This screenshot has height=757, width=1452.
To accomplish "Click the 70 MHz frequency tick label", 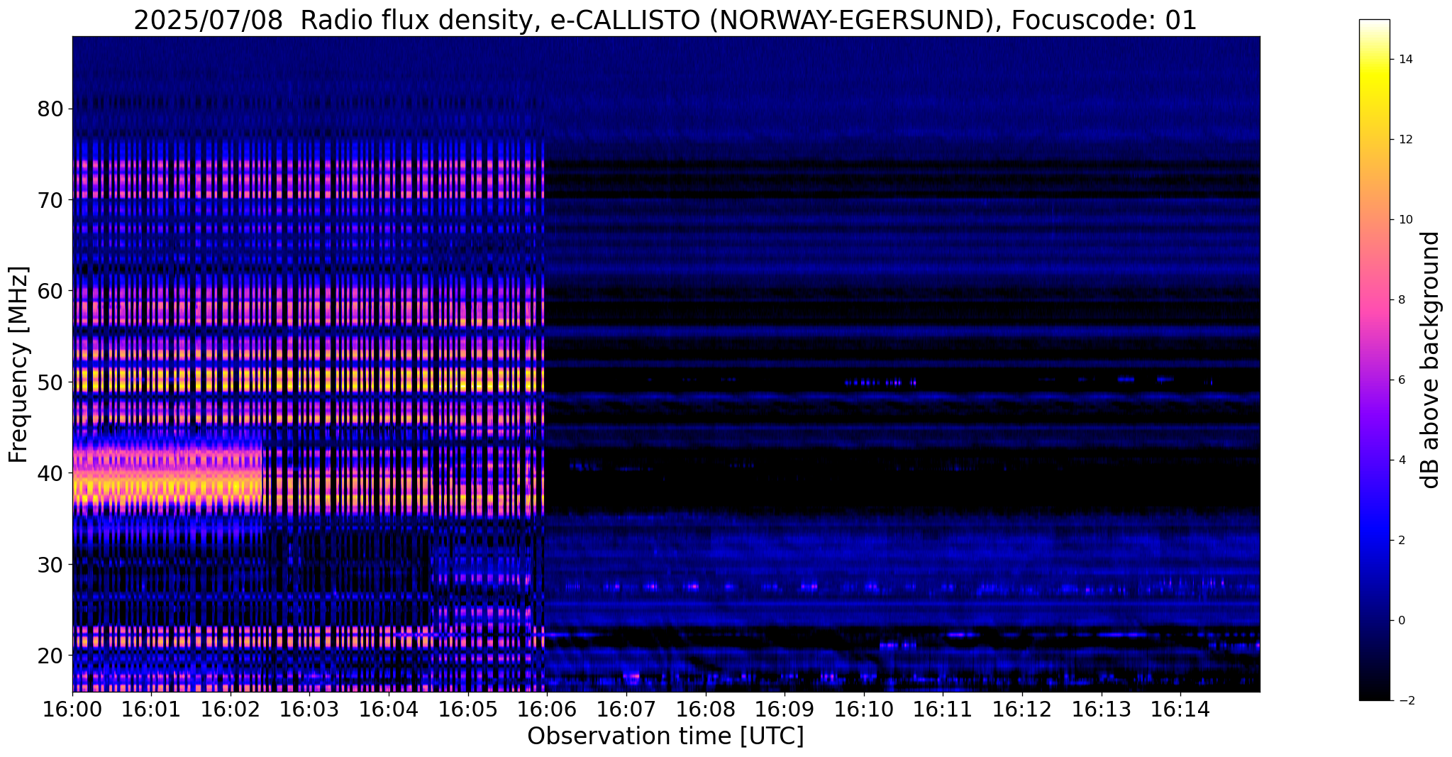I will [x=50, y=200].
